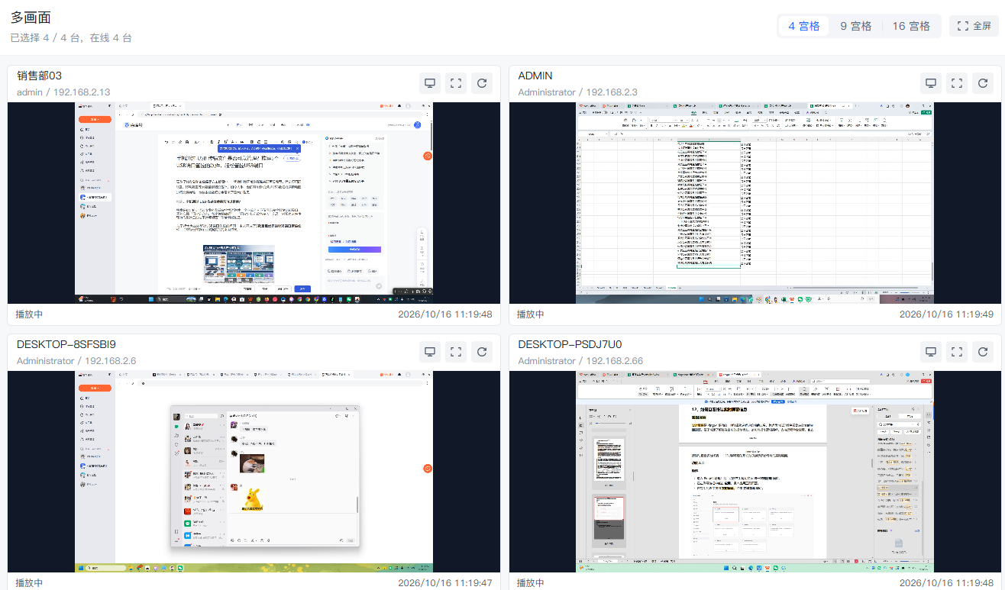Refresh the 销售部03 screen feed
The width and height of the screenshot is (1005, 590).
482,83
